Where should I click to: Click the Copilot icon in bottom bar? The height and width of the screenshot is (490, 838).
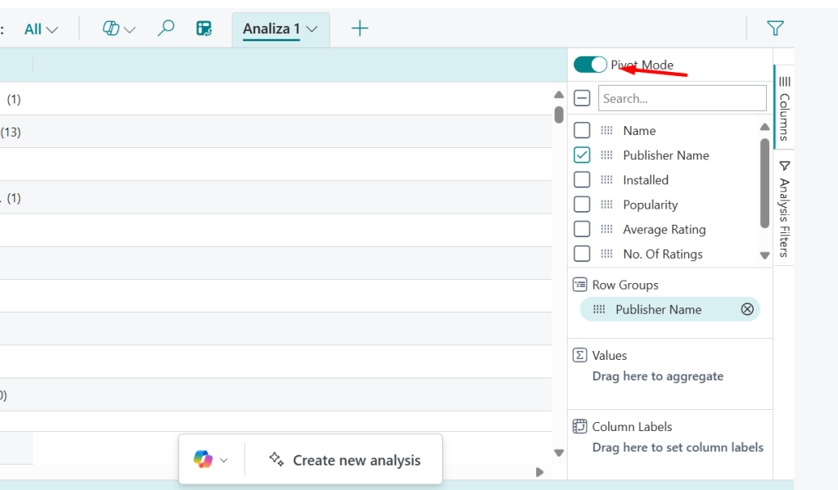(x=203, y=460)
